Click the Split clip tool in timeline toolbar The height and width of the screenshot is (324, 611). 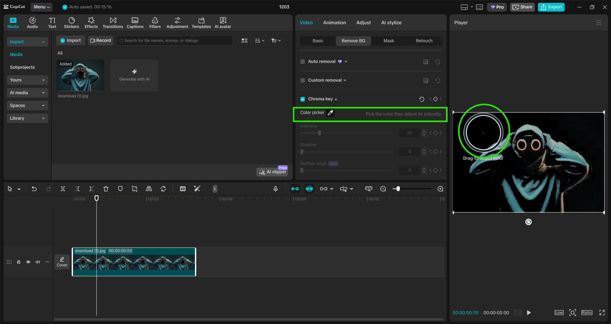[63, 189]
